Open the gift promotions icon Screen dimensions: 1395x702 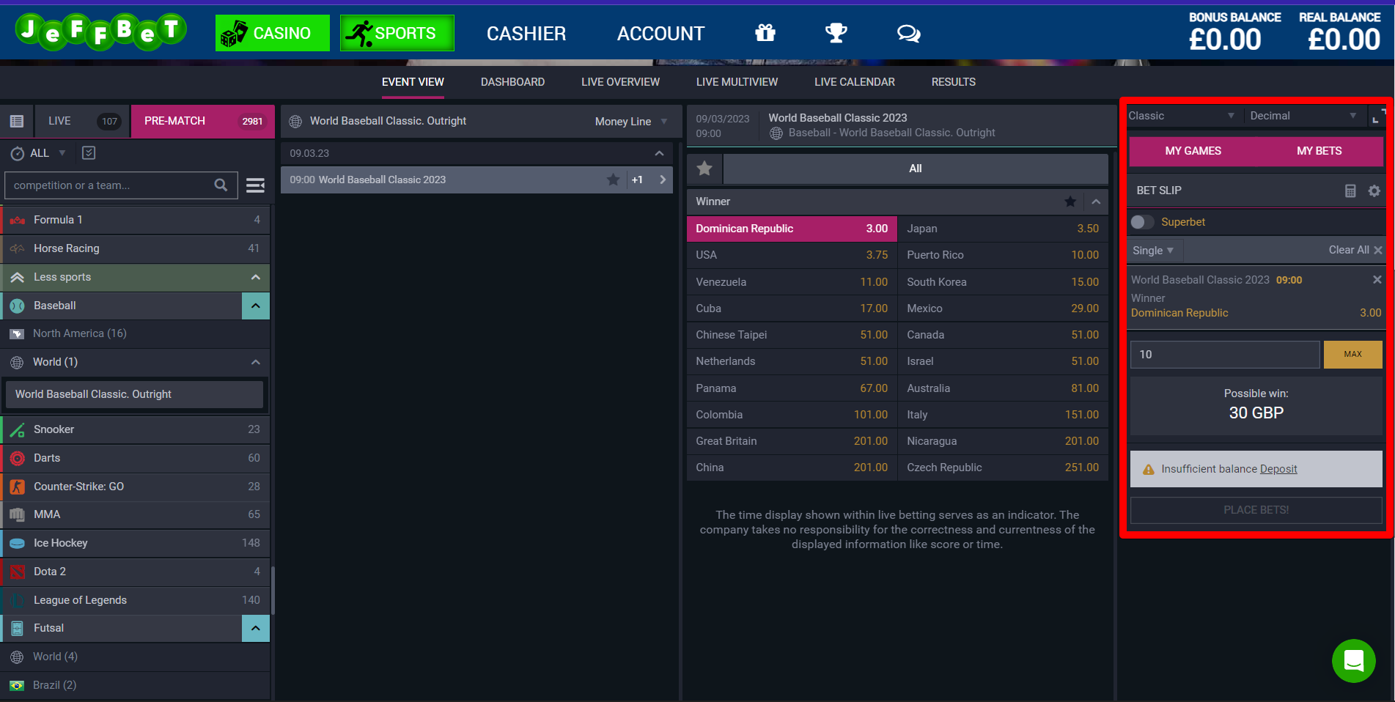click(765, 33)
